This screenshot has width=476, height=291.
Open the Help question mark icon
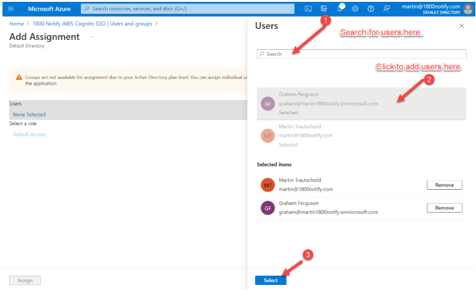click(x=370, y=9)
